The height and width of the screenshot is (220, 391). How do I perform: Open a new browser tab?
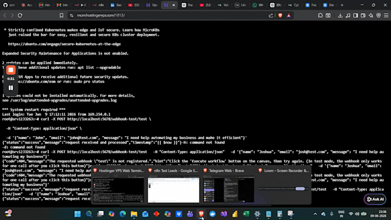point(342,5)
